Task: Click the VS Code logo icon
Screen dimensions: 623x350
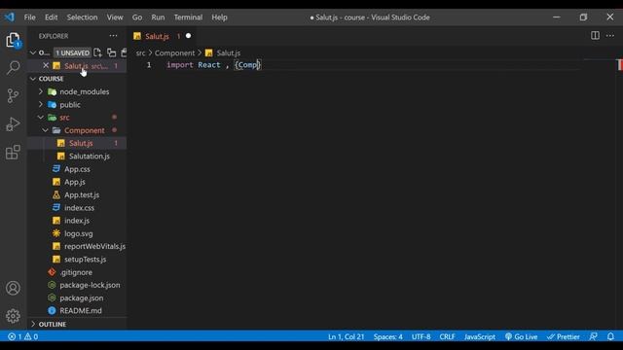Action: click(x=10, y=17)
